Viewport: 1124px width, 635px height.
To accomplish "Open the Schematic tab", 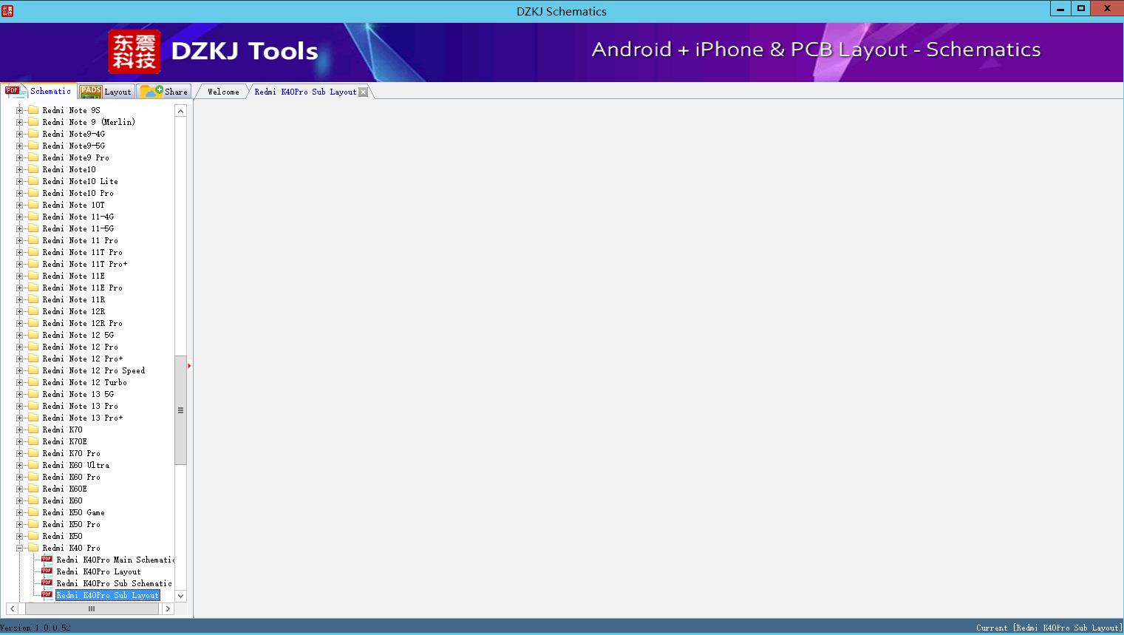I will 38,91.
